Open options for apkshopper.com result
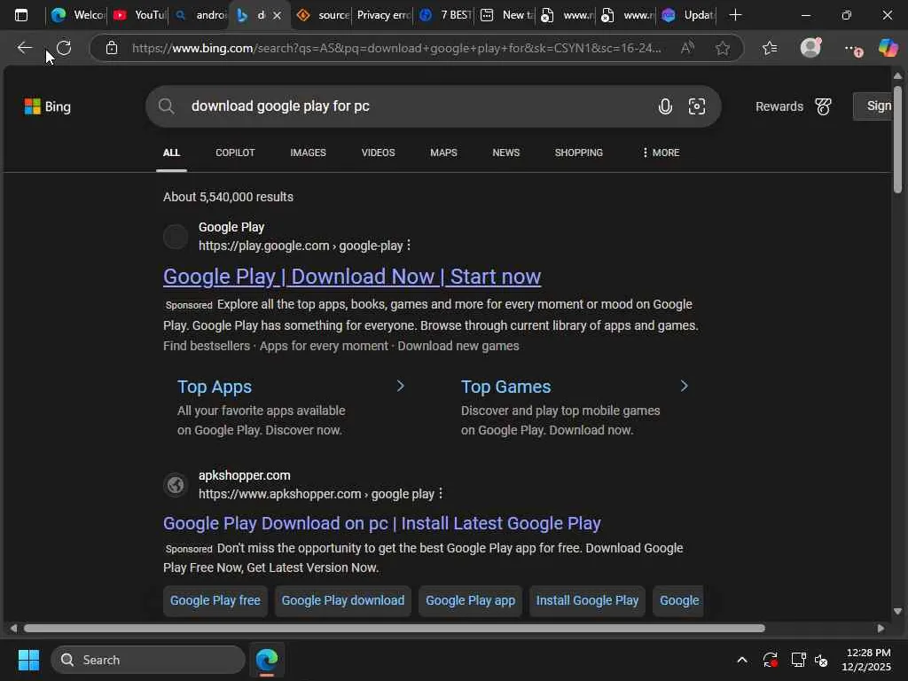 pos(441,493)
